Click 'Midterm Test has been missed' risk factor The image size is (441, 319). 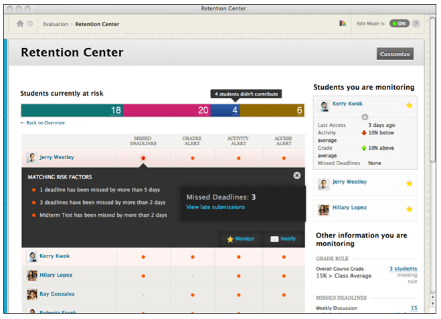(103, 215)
